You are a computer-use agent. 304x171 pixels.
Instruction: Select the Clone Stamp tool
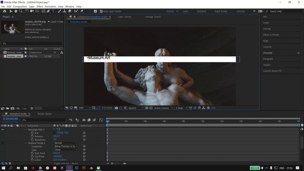[65, 11]
